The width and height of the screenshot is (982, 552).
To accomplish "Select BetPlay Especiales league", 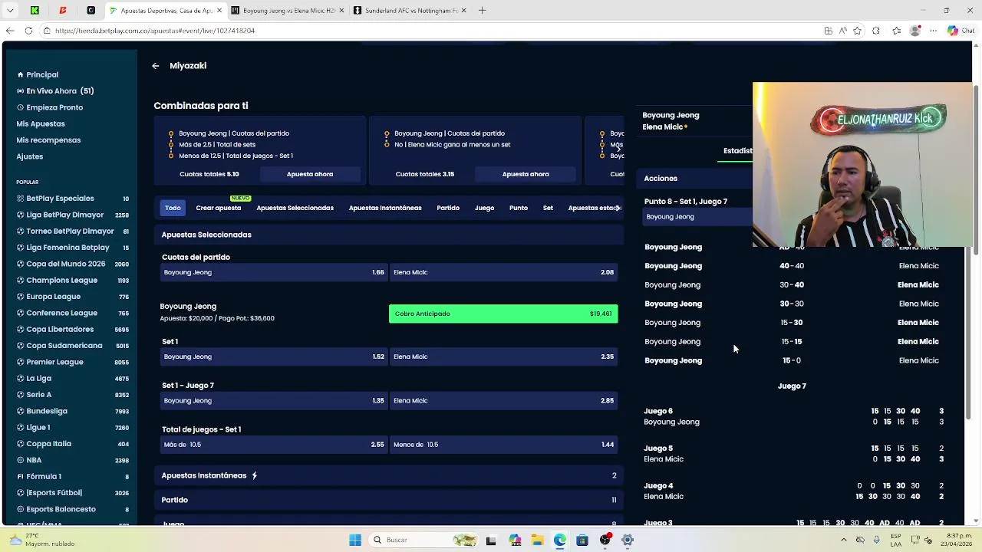I will pos(73,199).
